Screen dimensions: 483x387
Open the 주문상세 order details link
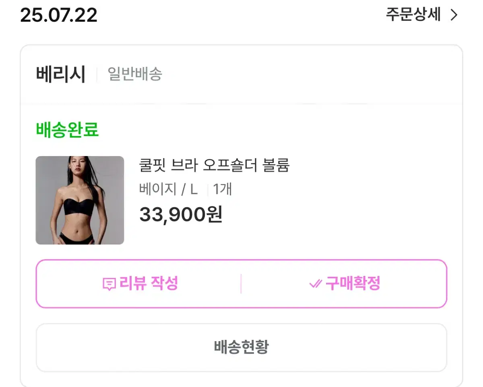point(413,15)
